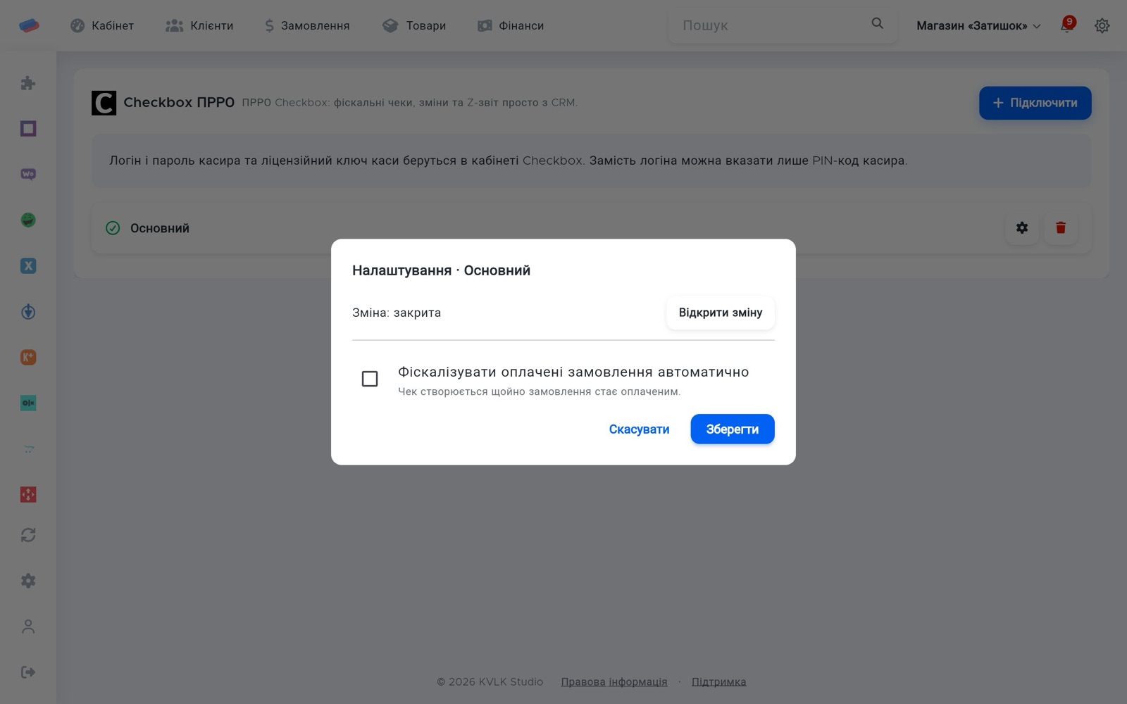Image resolution: width=1127 pixels, height=704 pixels.
Task: Click the Основний connection name text
Action: (x=160, y=228)
